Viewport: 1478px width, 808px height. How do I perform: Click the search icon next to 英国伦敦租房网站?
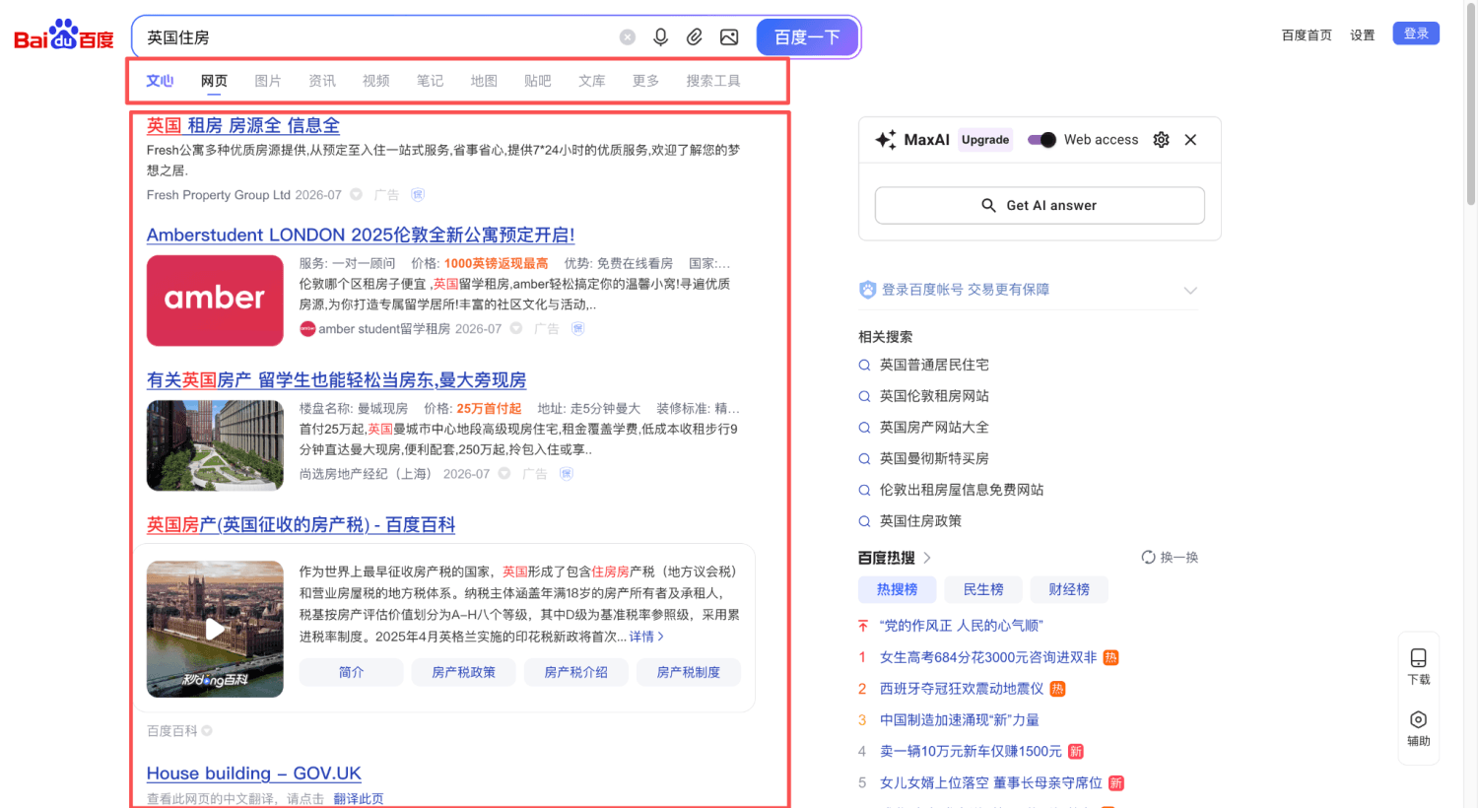pyautogui.click(x=864, y=397)
